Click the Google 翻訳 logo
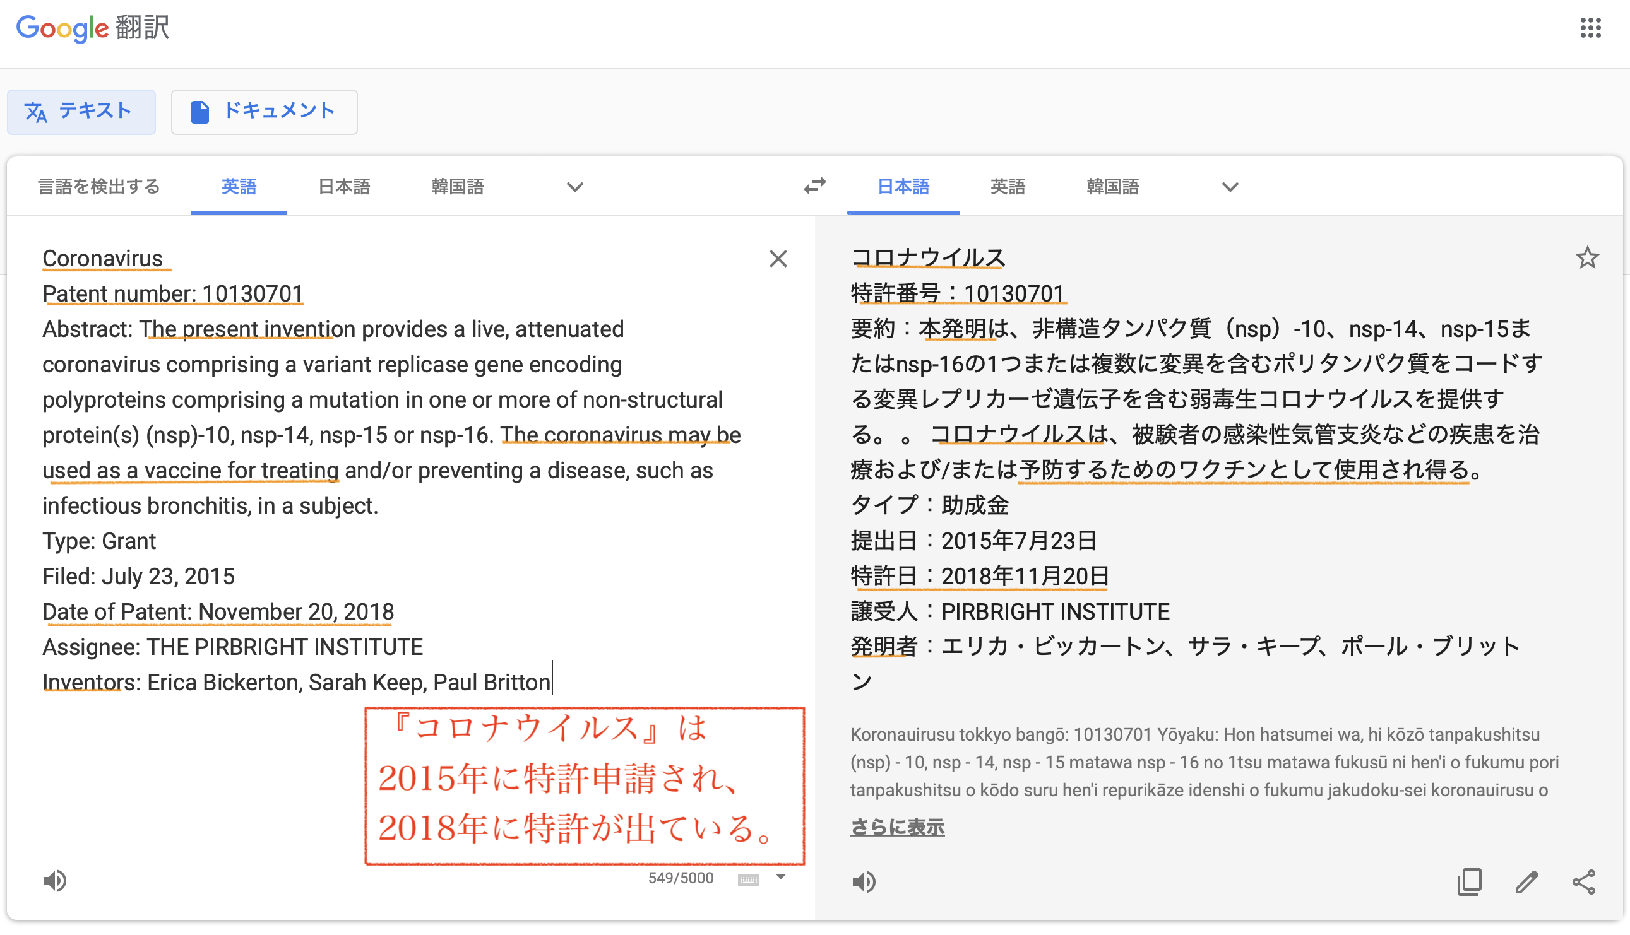Image resolution: width=1630 pixels, height=935 pixels. tap(93, 28)
